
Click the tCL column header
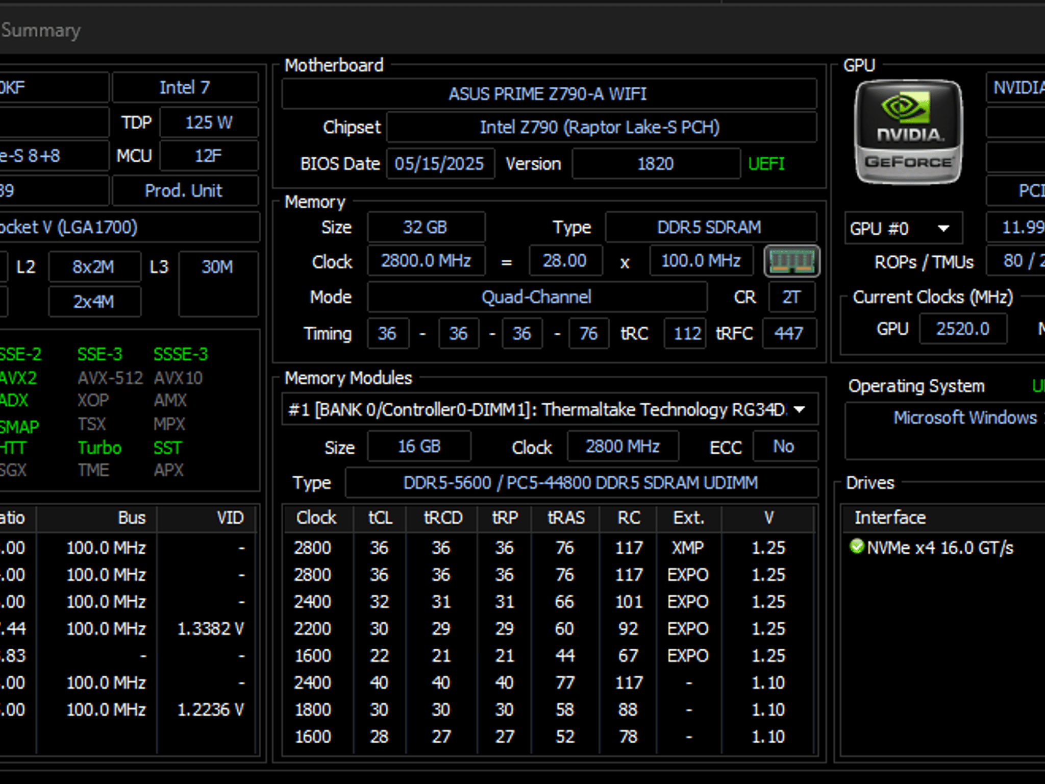tap(380, 518)
